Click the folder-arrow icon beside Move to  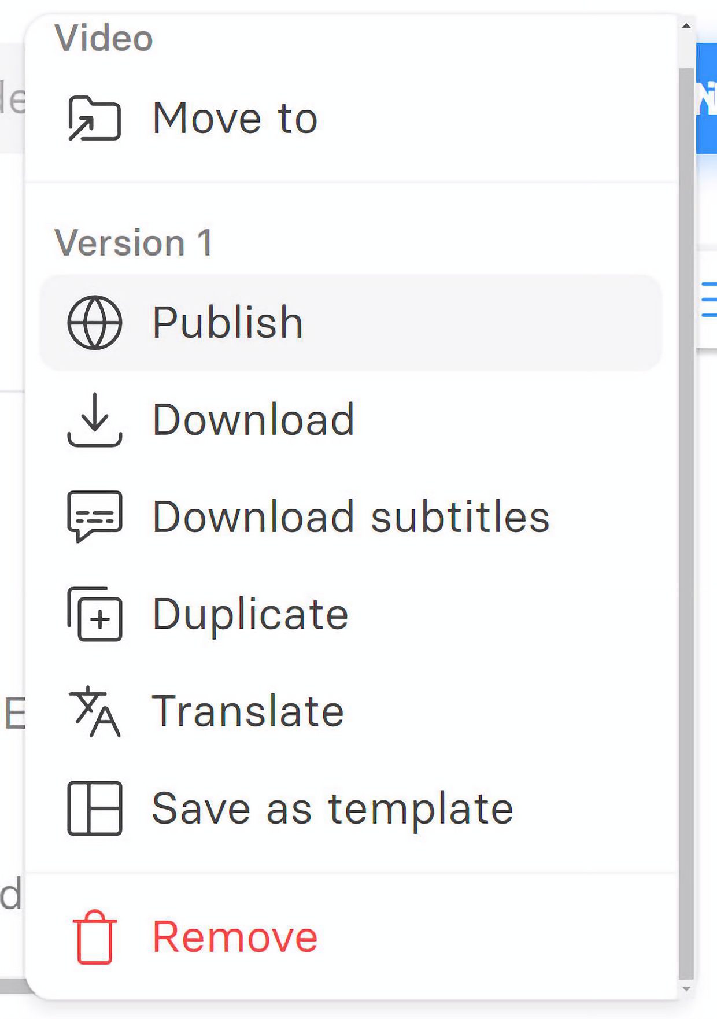coord(94,118)
